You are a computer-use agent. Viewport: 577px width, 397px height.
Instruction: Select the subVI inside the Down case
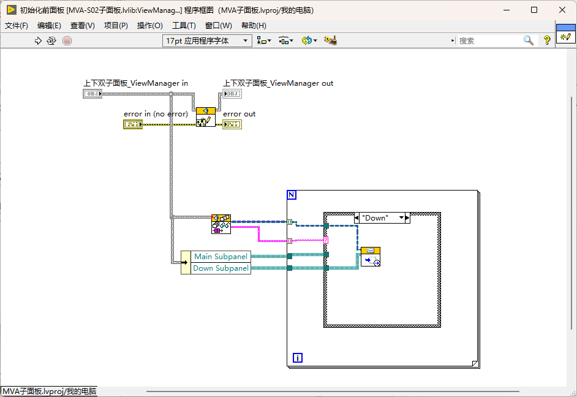(x=371, y=257)
